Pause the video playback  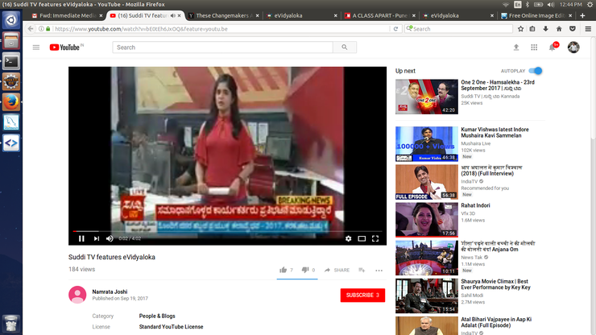tap(81, 238)
